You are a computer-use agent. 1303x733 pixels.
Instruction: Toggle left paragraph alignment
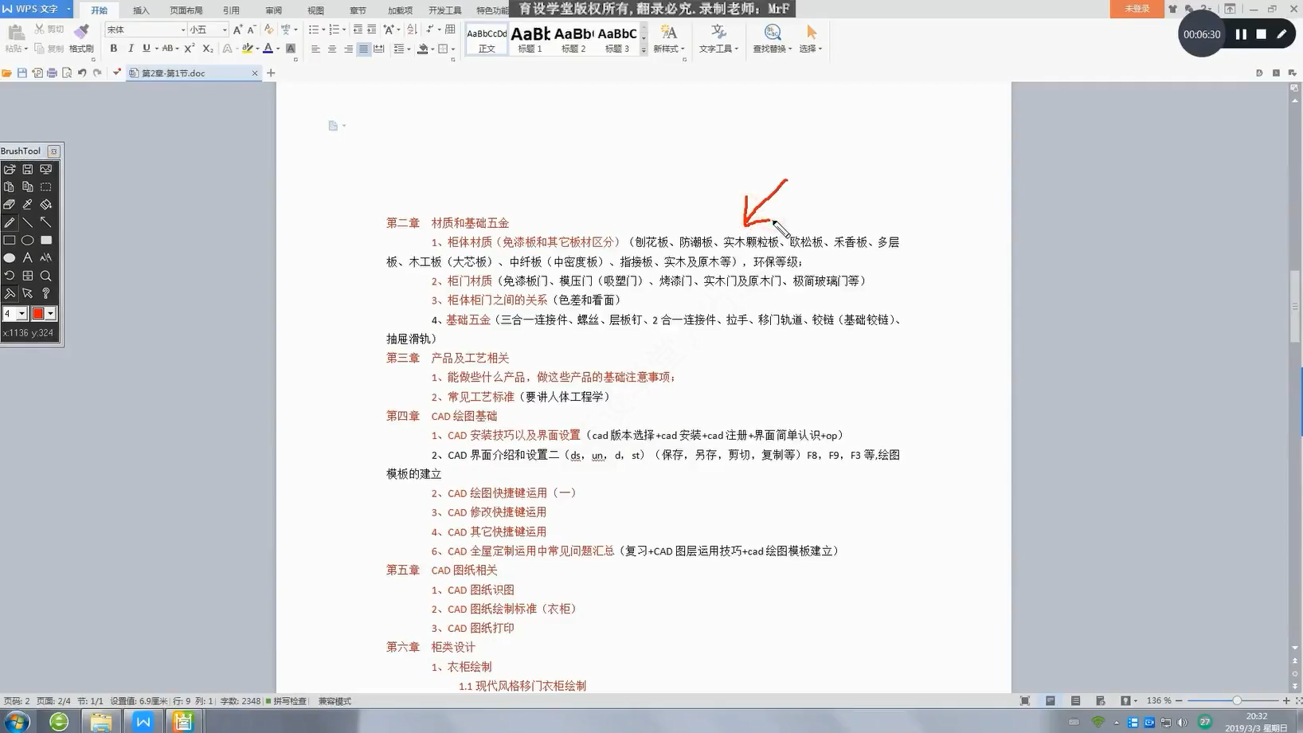[x=315, y=49]
